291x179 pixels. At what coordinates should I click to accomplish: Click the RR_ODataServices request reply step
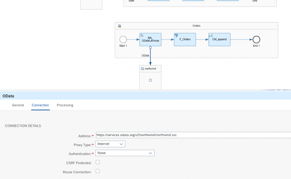[150, 39]
